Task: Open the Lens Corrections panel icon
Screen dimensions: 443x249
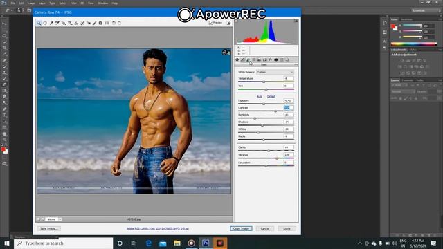Action: 264,60
